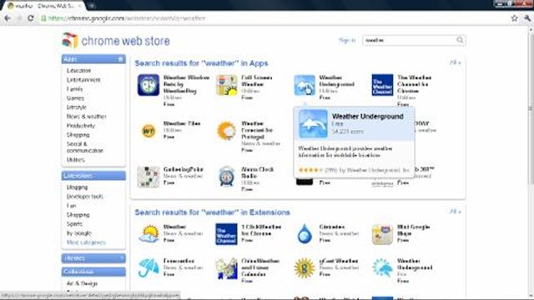Focus the web store search box
Screen dimensions: 534x300
tap(410, 40)
